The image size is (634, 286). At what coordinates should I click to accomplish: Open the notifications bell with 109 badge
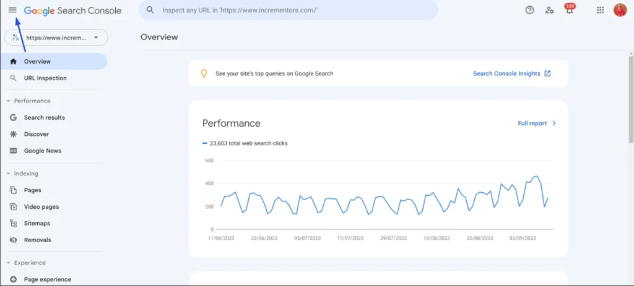coord(570,9)
